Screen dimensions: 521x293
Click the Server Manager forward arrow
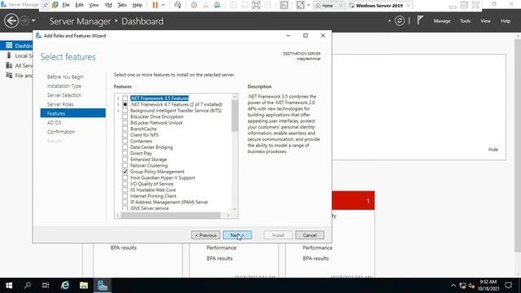pos(24,21)
